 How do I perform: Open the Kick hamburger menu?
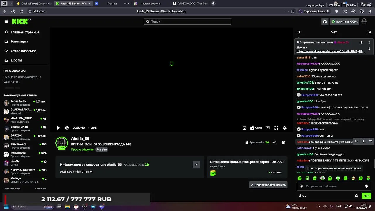pyautogui.click(x=6, y=21)
